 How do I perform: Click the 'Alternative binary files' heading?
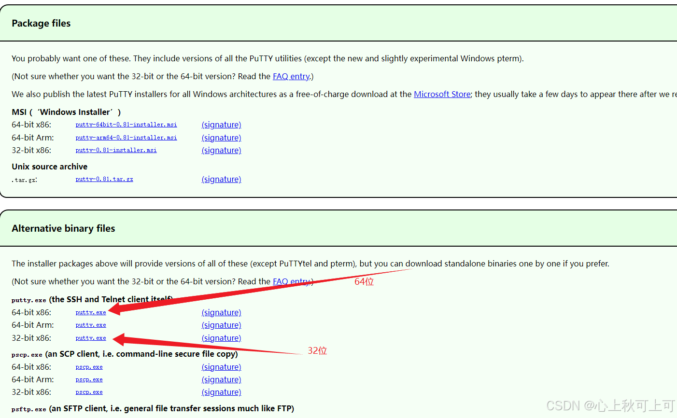click(63, 228)
